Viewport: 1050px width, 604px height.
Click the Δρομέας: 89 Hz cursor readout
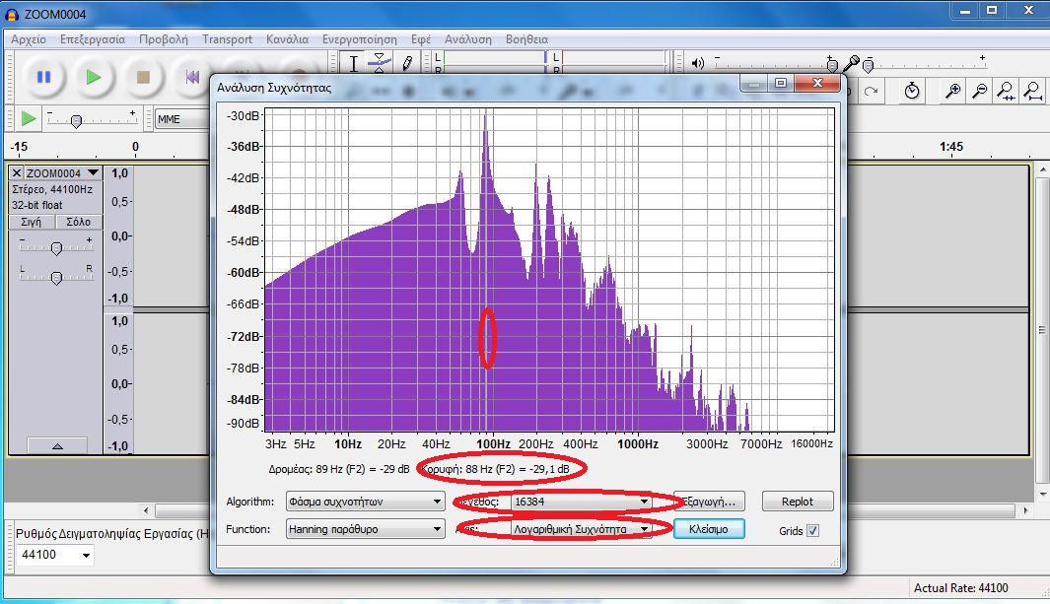coord(339,469)
